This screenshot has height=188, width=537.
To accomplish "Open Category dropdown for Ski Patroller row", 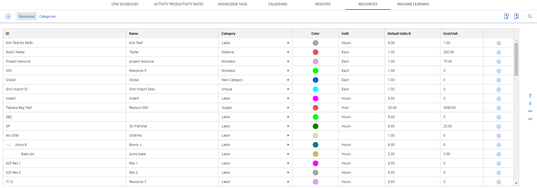I will 288,126.
